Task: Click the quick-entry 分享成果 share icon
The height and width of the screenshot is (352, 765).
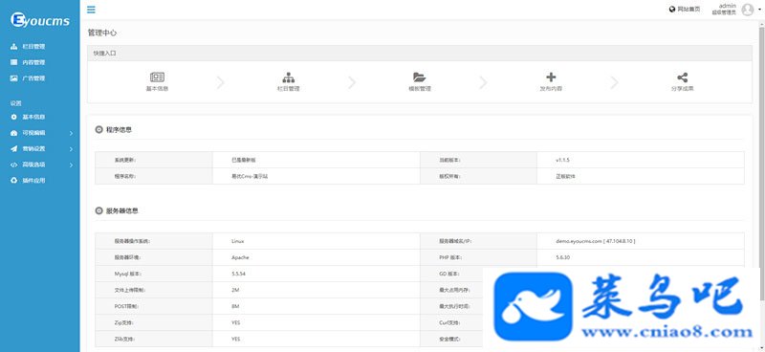Action: click(682, 77)
